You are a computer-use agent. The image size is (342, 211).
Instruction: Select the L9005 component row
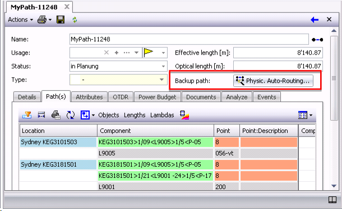[x=155, y=153]
